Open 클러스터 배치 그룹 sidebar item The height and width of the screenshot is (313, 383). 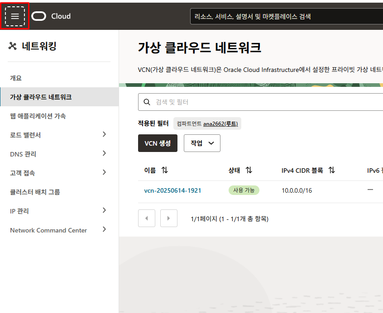click(35, 192)
